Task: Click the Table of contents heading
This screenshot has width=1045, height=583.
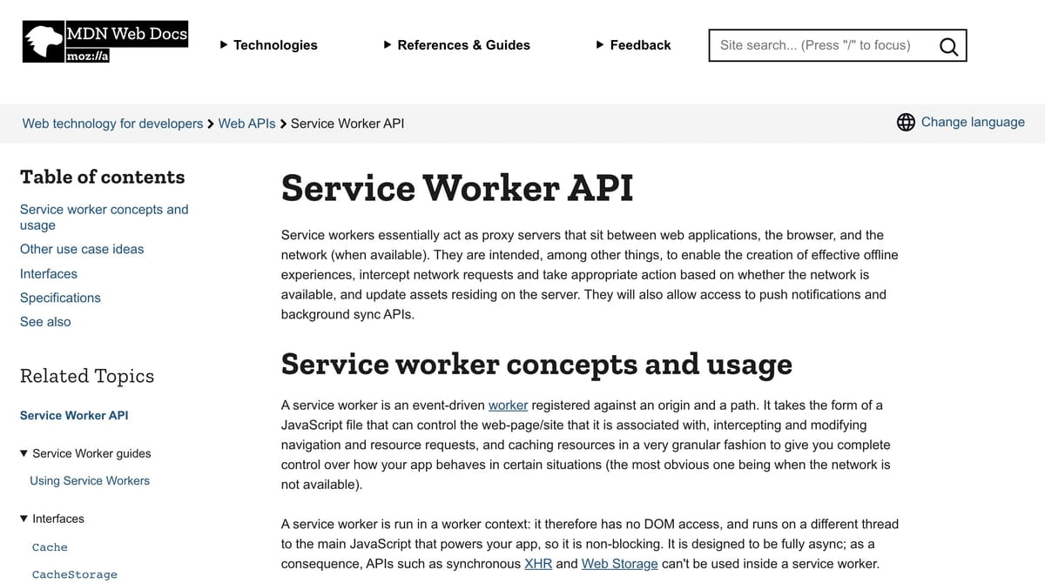Action: 103,177
